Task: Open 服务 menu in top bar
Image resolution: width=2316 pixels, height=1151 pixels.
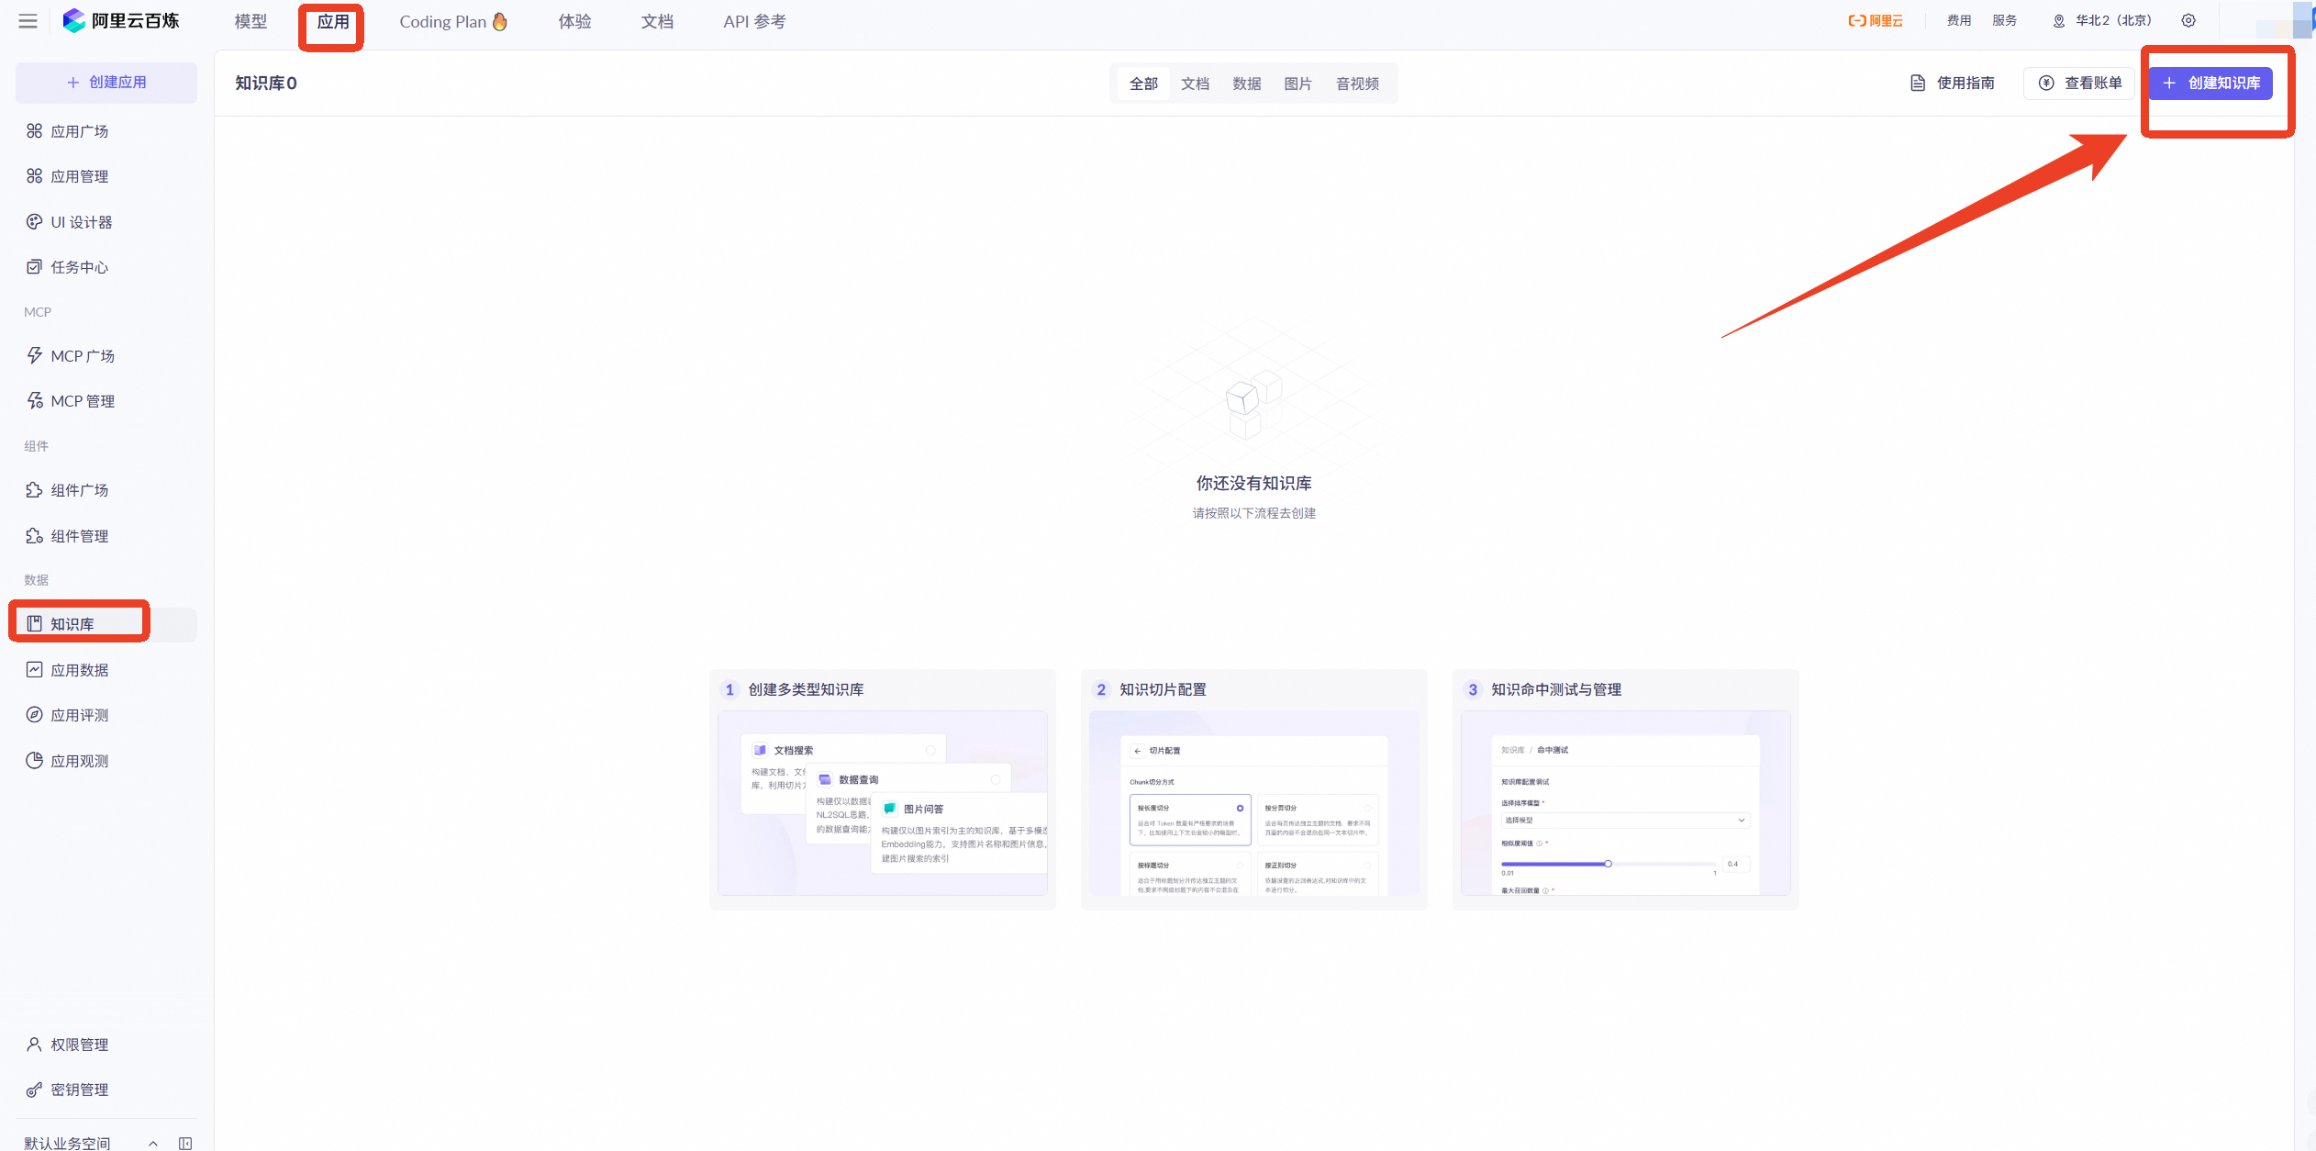Action: (x=2004, y=20)
